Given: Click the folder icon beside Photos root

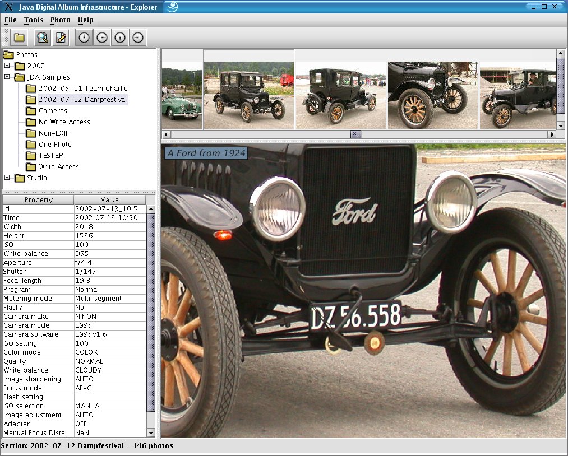Looking at the screenshot, I should point(8,55).
